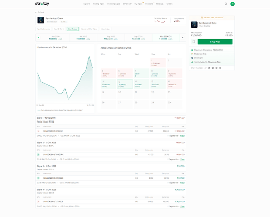Open the Positions menu item
The height and width of the screenshot is (217, 270).
(149, 4)
